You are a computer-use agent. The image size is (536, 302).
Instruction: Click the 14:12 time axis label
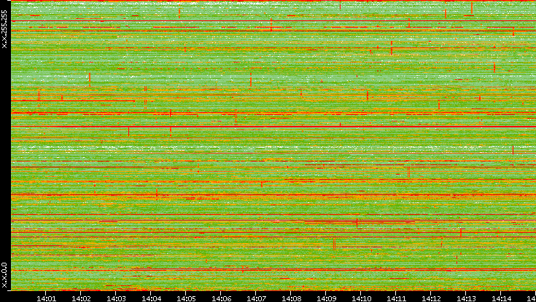point(431,298)
